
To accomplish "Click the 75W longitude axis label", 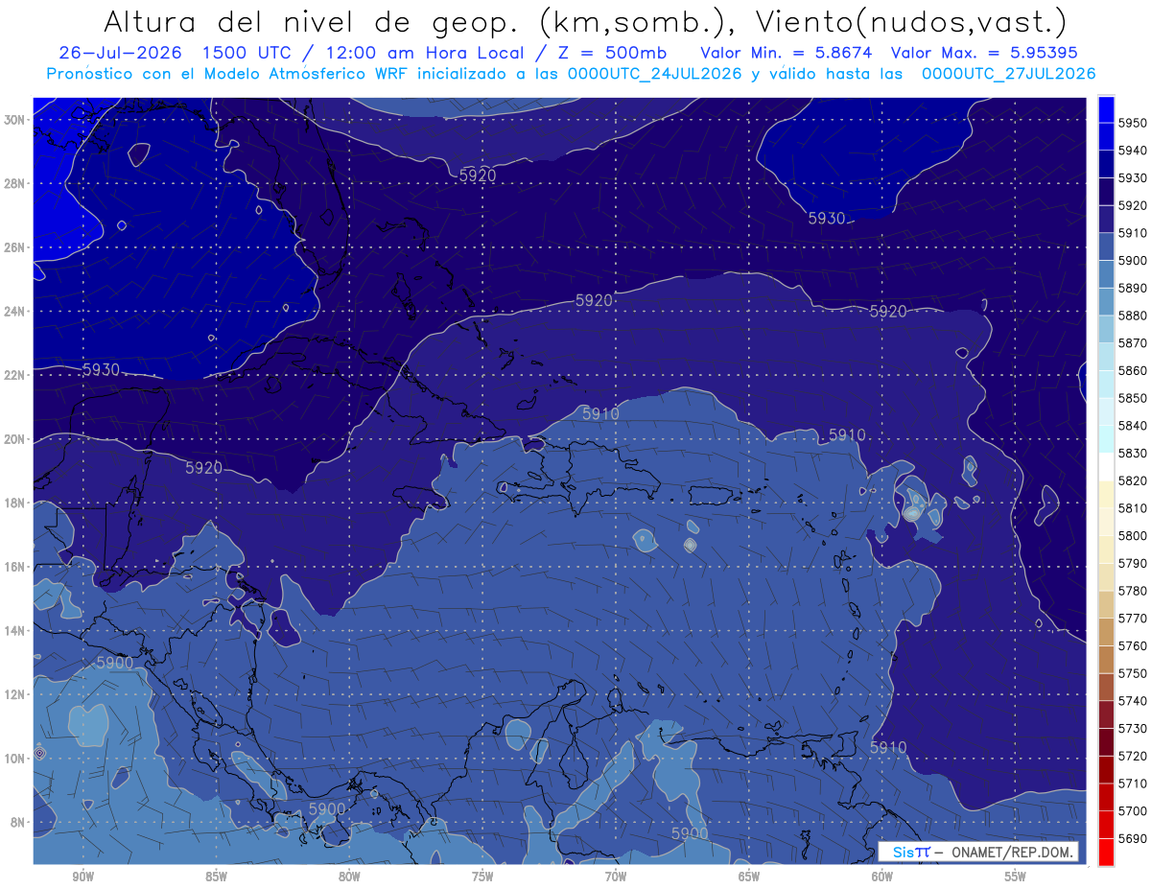I will tap(482, 877).
